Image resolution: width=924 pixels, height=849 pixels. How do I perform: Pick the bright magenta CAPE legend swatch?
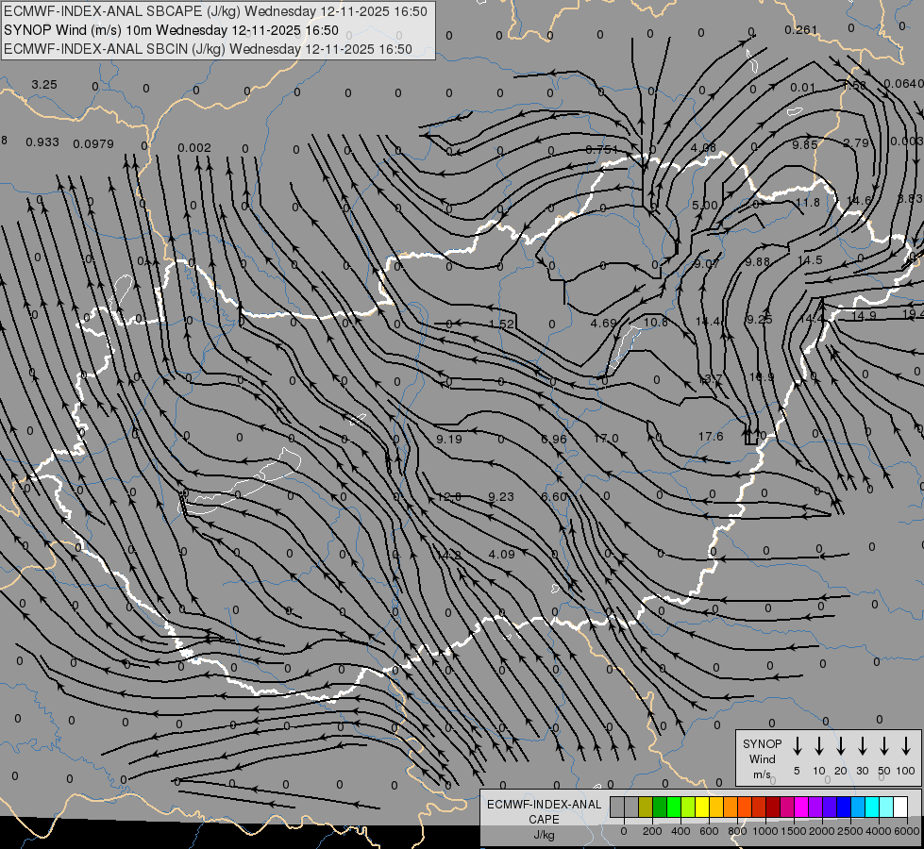point(801,807)
